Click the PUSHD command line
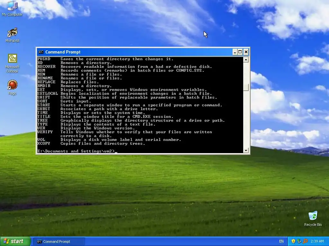The image size is (329, 246). (x=105, y=59)
